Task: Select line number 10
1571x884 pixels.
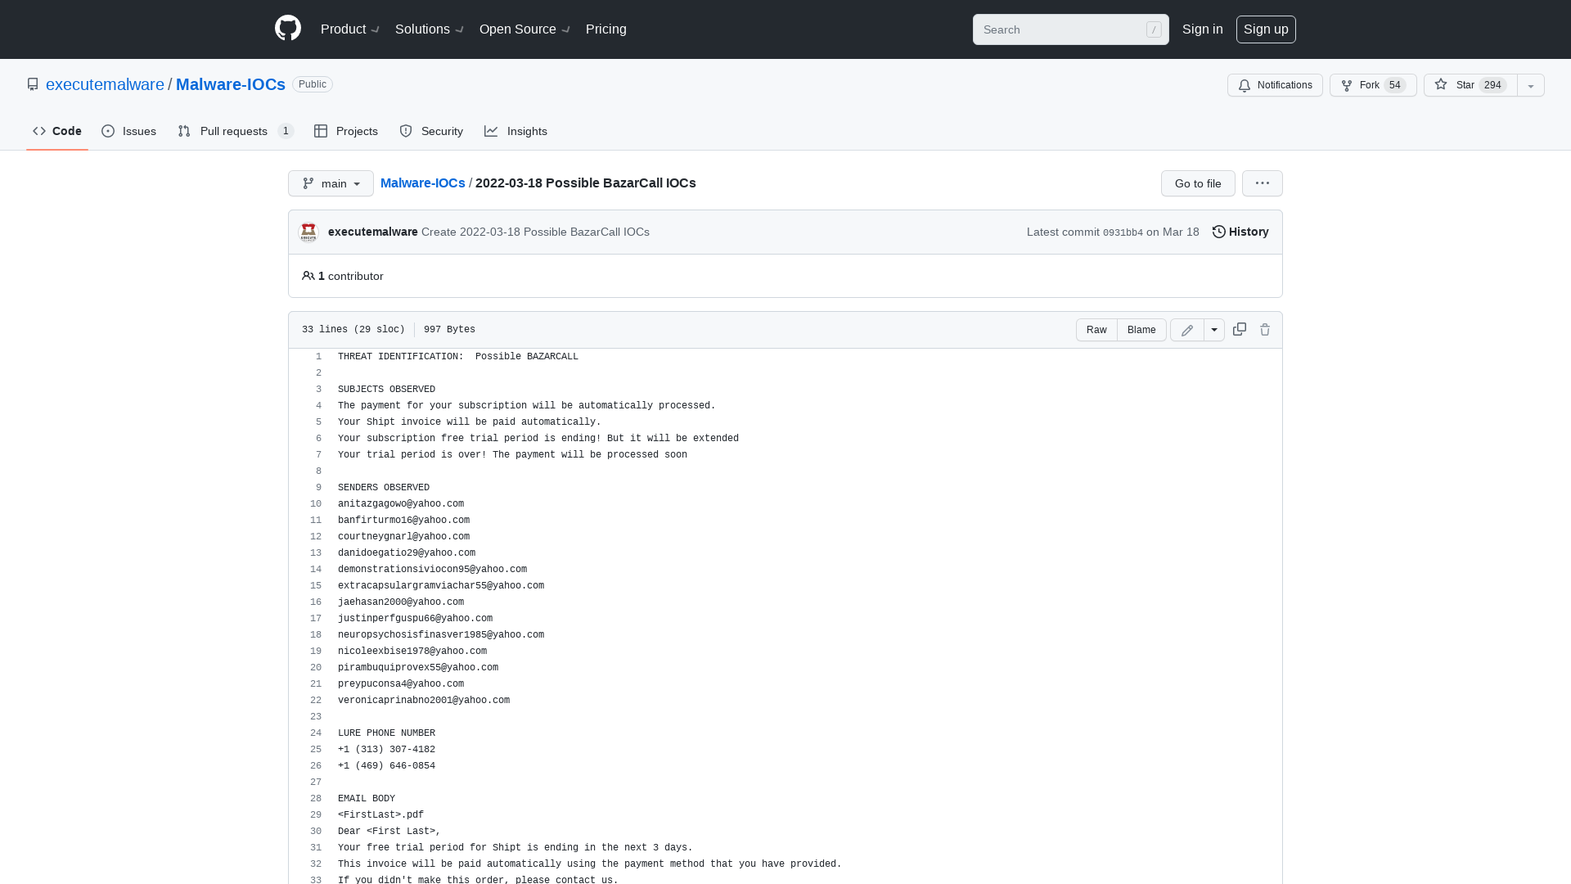Action: 316,504
